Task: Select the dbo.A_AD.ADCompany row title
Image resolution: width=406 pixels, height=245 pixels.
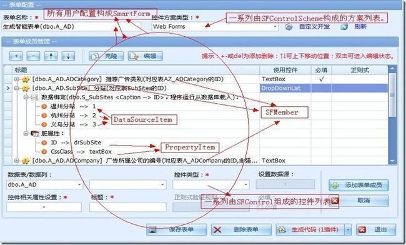Action: (144, 161)
